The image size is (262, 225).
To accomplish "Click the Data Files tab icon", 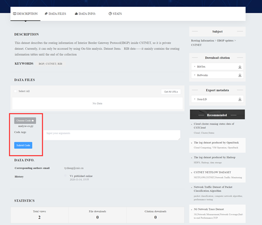I will point(46,14).
